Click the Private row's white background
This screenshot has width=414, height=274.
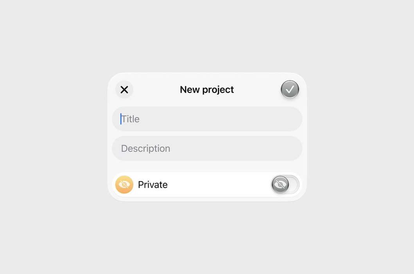pos(219,185)
